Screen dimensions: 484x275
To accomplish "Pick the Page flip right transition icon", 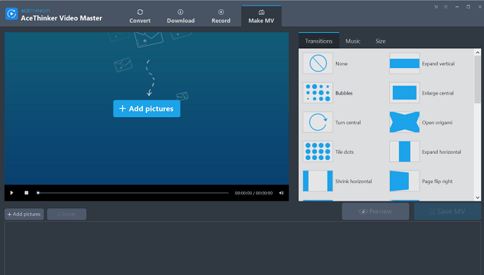I will [x=404, y=181].
